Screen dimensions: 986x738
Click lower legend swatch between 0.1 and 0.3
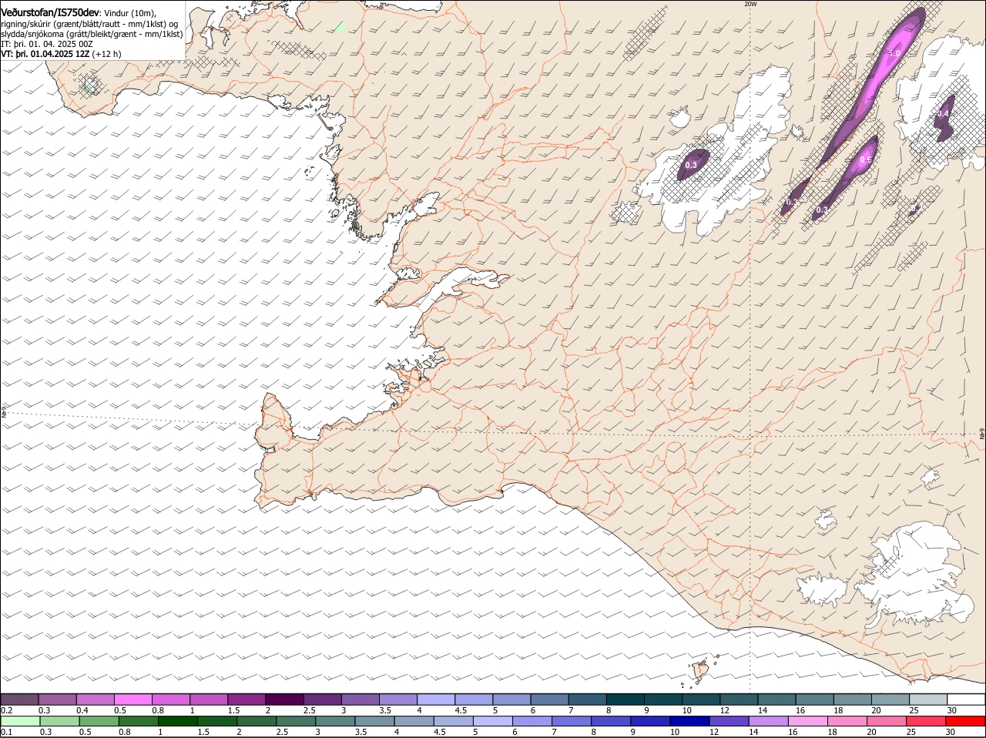(x=20, y=721)
